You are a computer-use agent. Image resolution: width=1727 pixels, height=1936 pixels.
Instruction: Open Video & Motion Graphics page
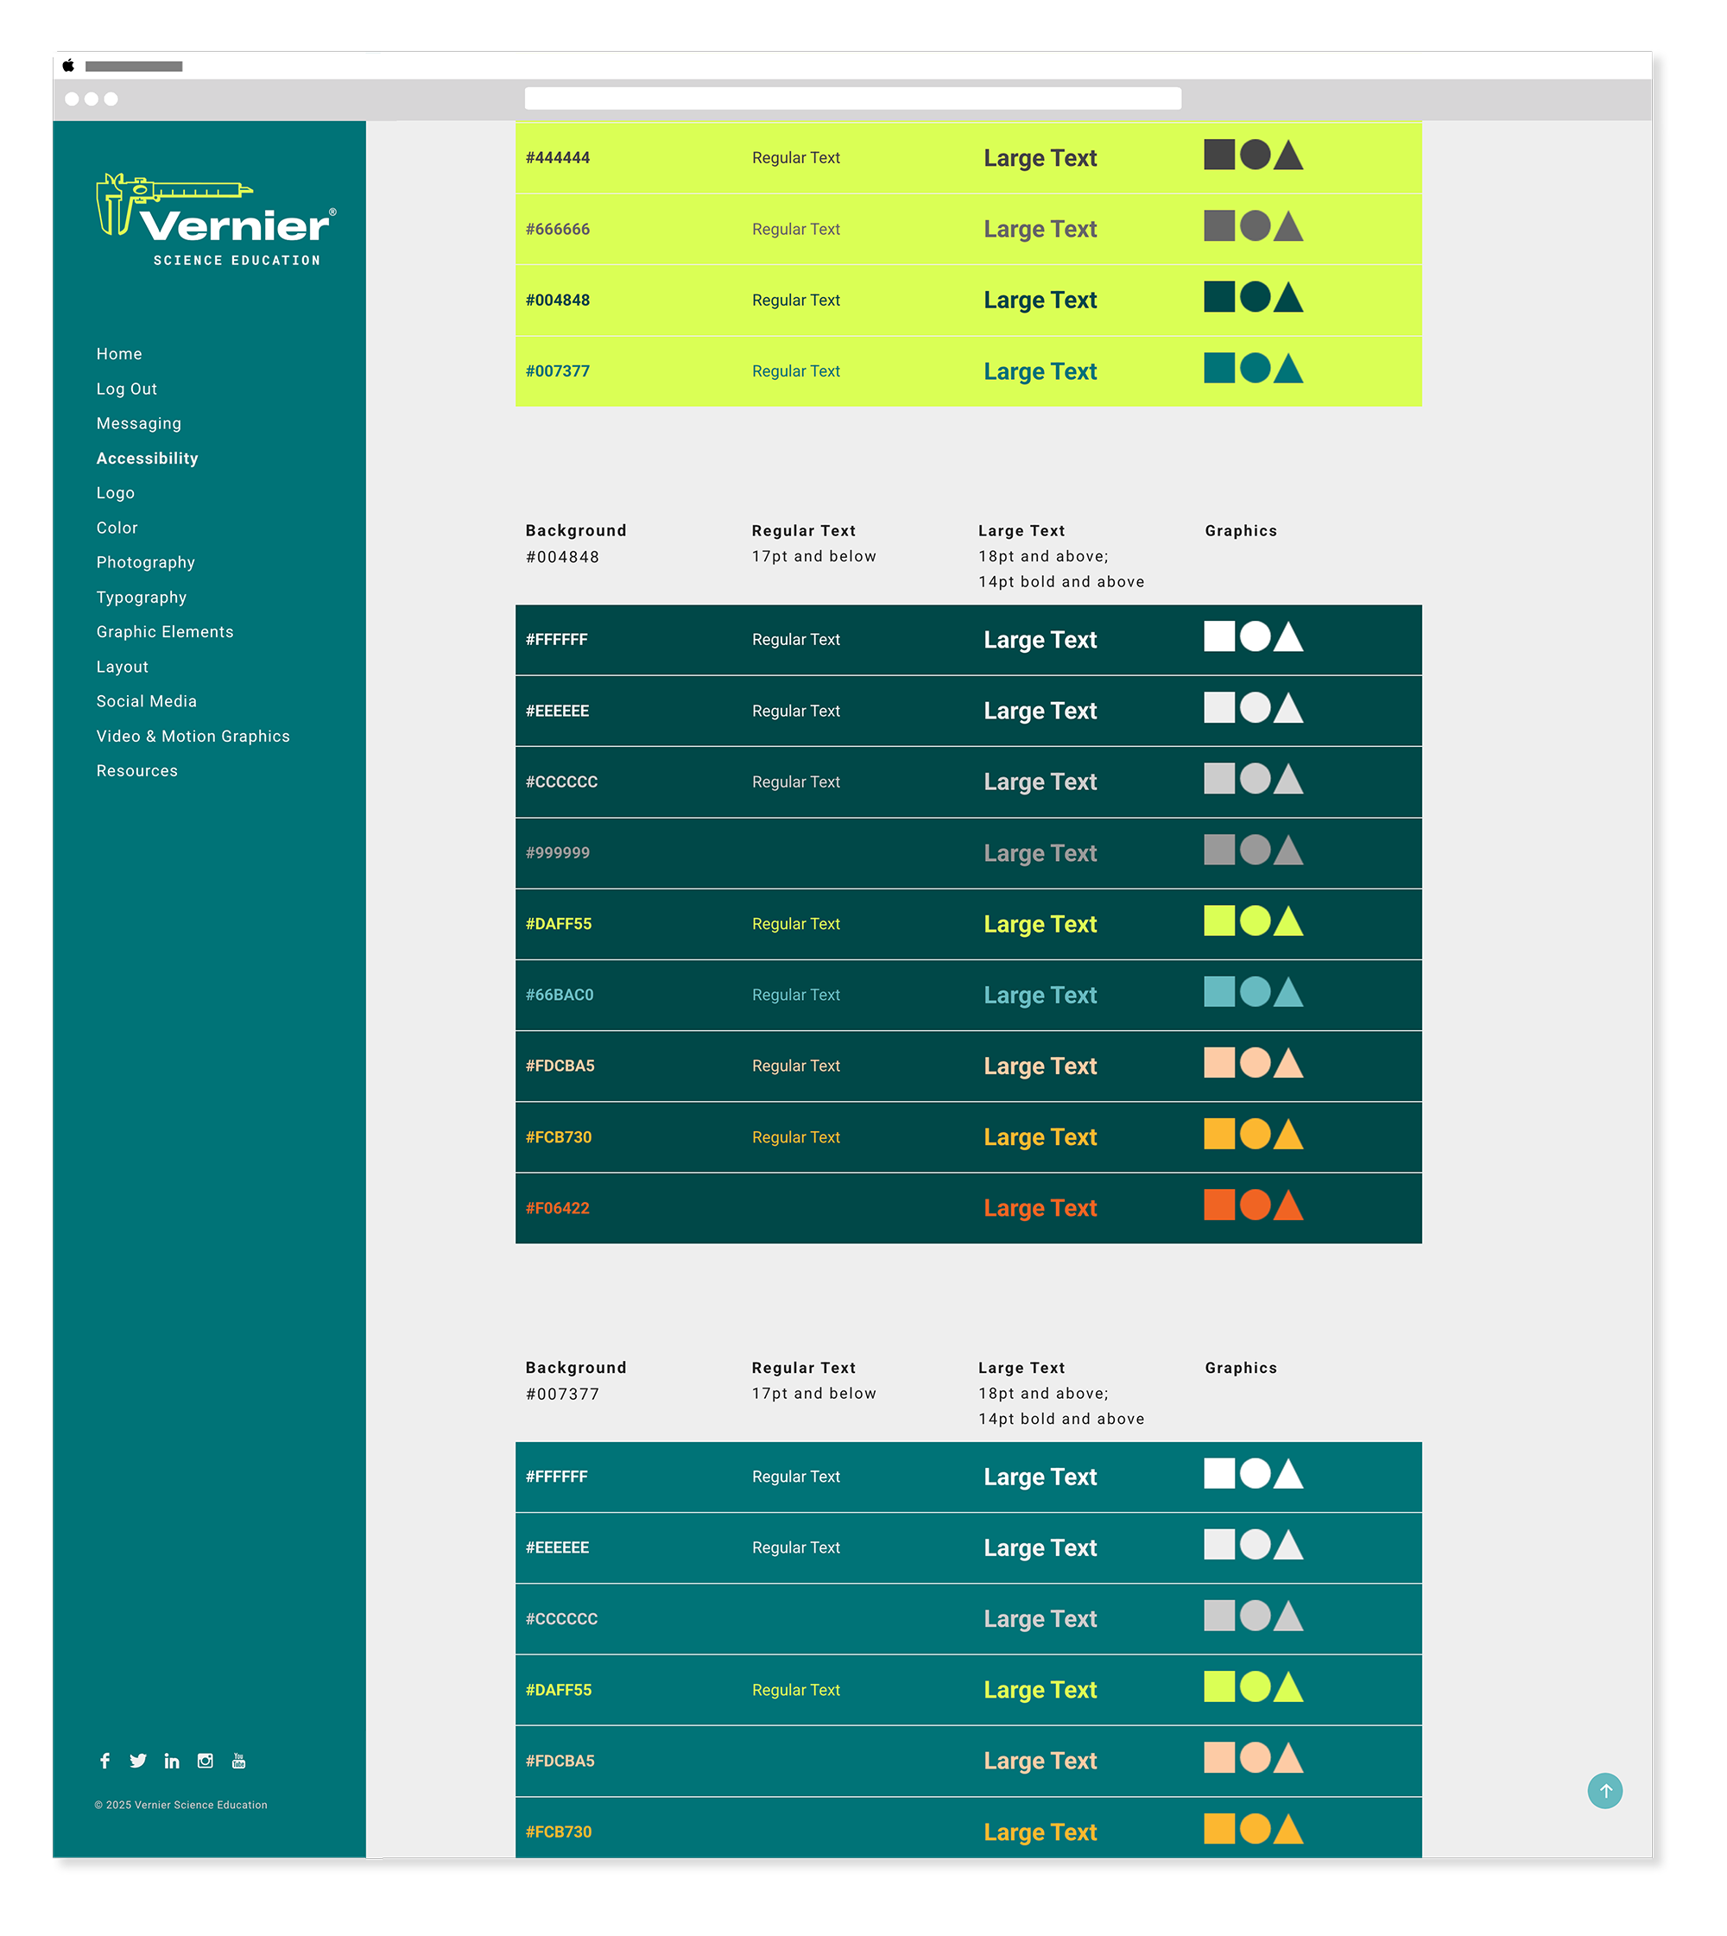(x=193, y=737)
